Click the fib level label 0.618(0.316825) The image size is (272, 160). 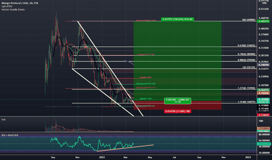point(246,45)
